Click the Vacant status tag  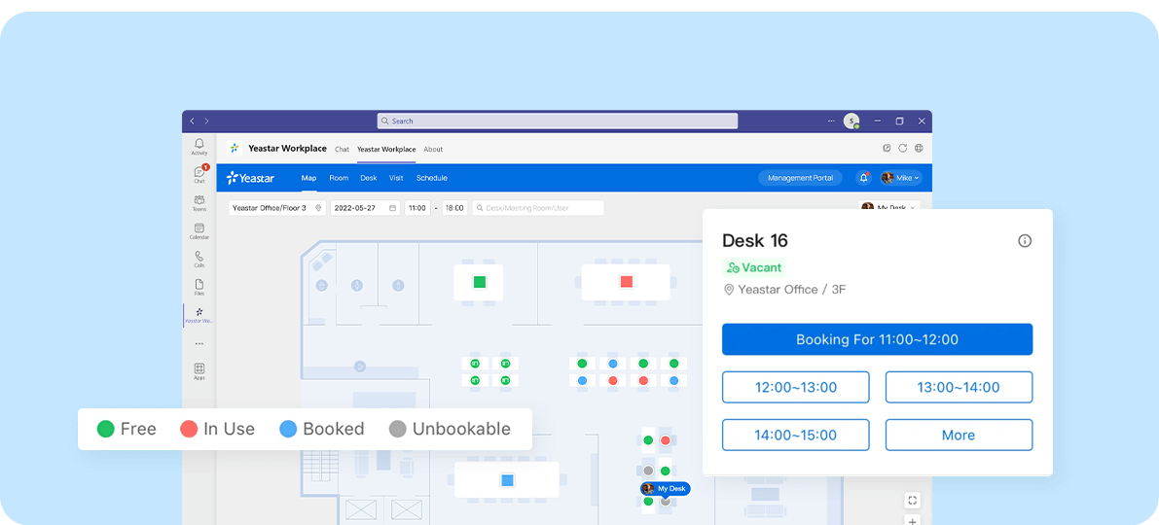point(753,267)
